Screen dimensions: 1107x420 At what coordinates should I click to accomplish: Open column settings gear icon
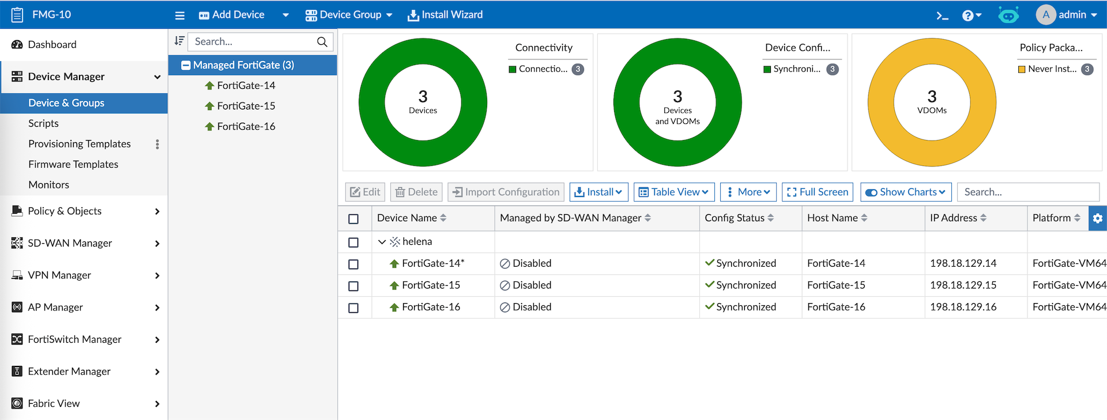pyautogui.click(x=1097, y=218)
